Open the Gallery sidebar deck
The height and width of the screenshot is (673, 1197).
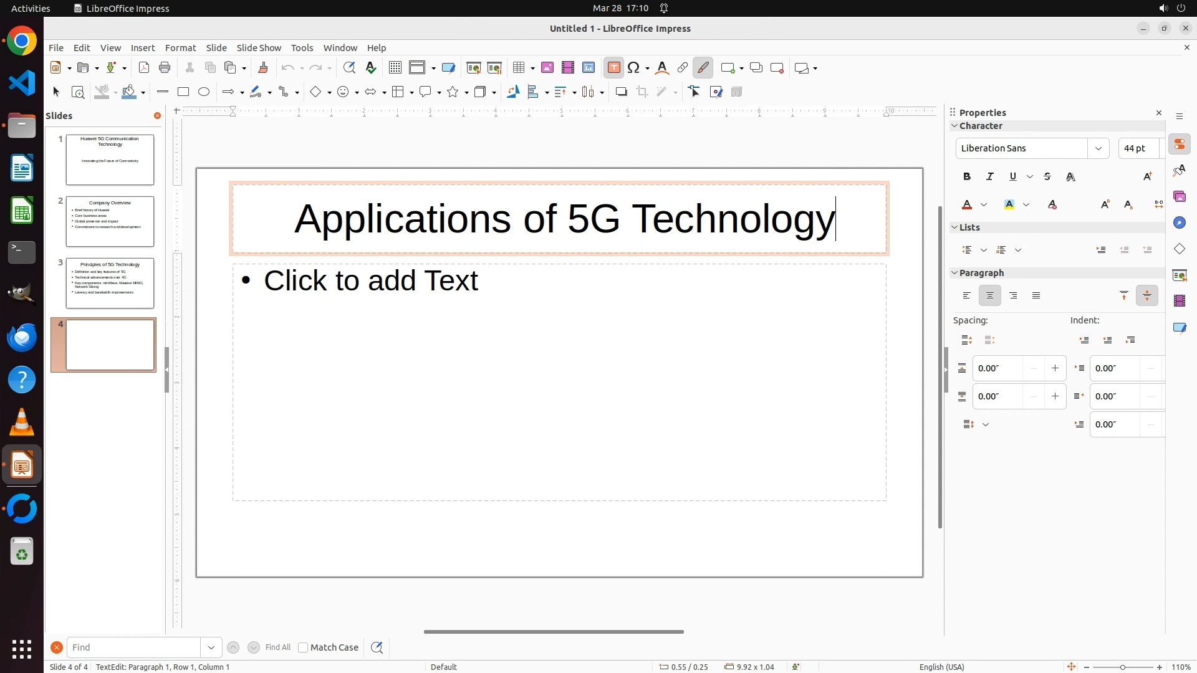(x=1179, y=196)
